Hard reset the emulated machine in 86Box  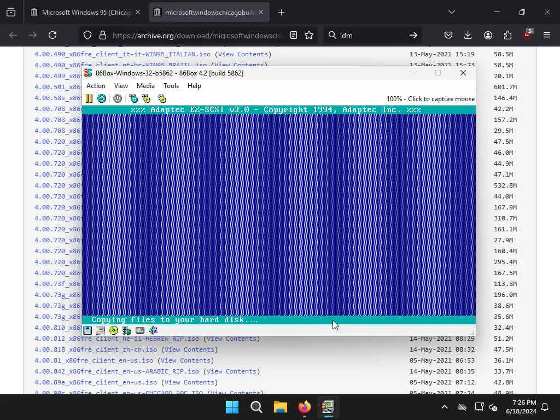point(102,98)
